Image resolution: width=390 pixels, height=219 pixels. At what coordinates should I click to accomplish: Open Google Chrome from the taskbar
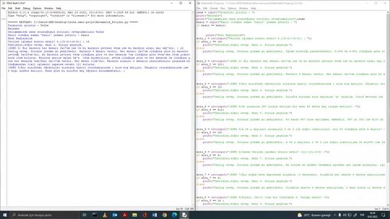(x=165, y=215)
